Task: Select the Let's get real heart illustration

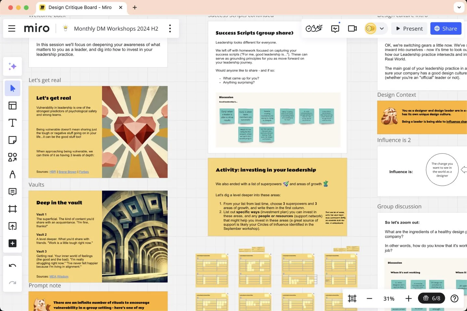Action: [135, 132]
